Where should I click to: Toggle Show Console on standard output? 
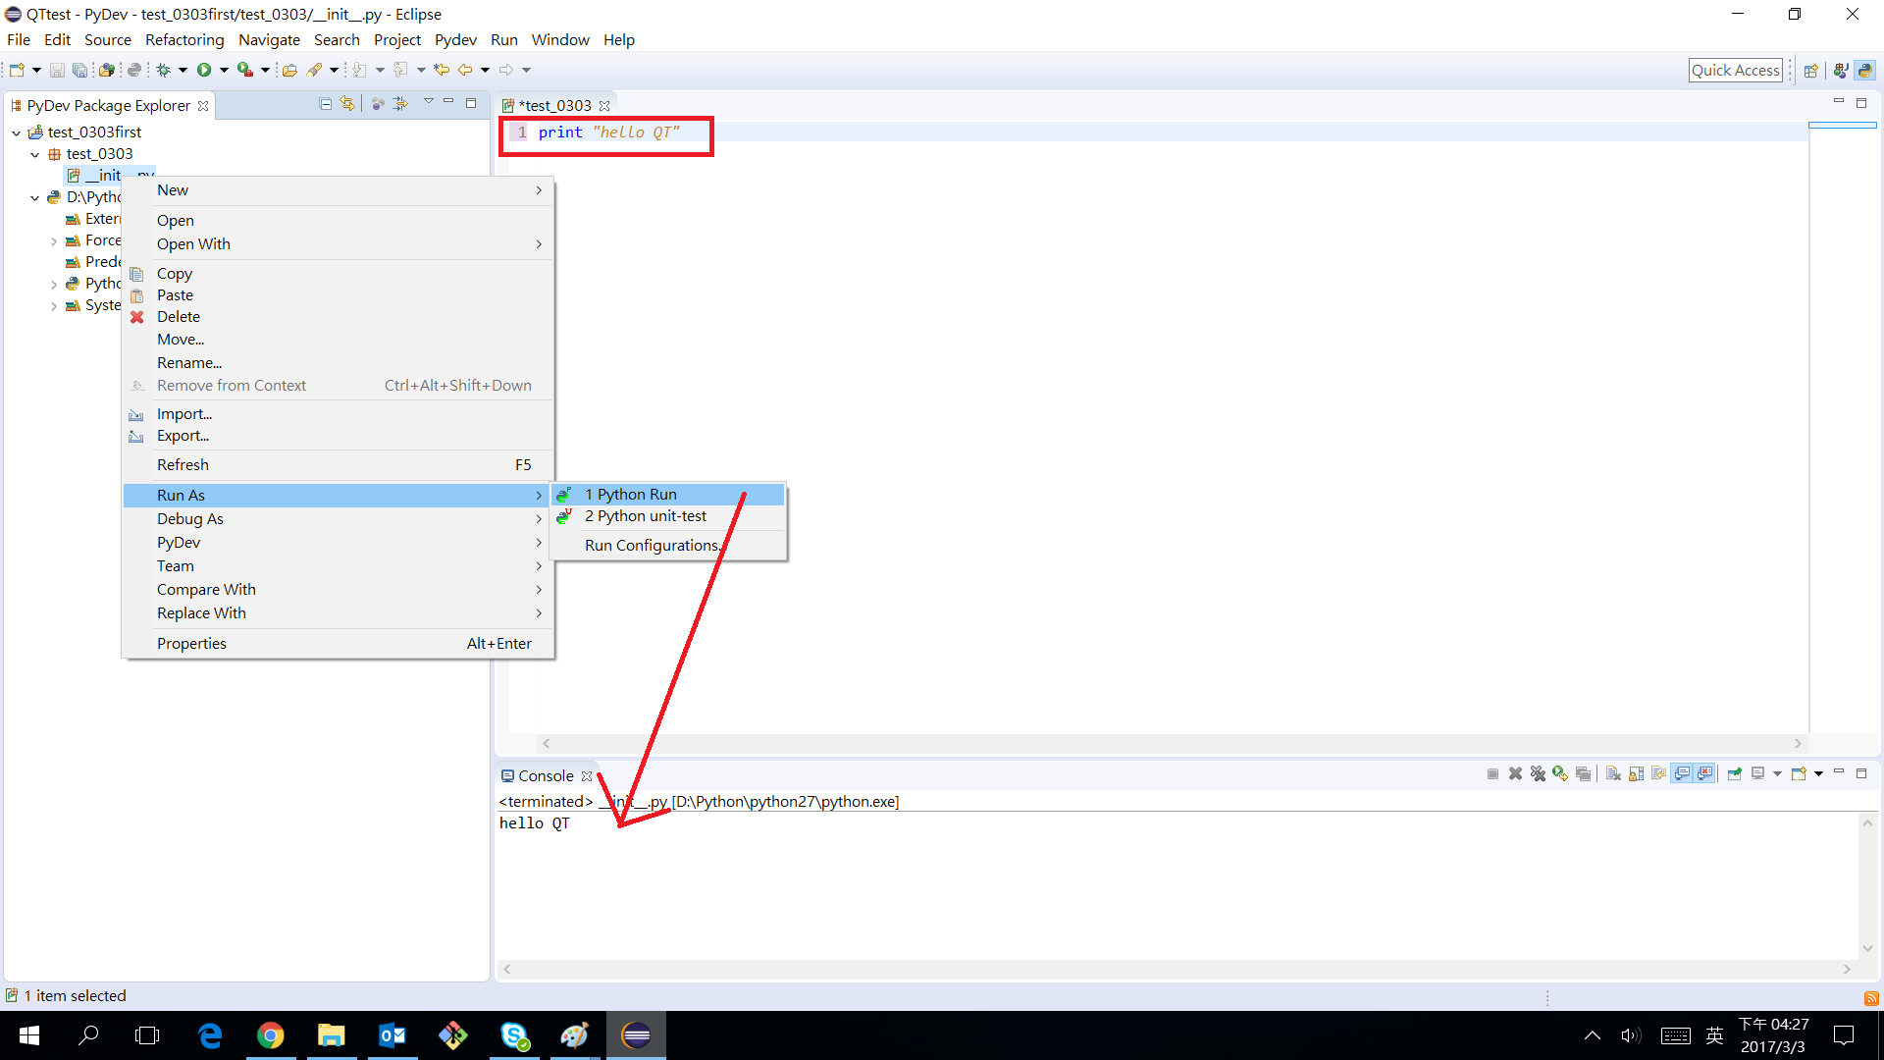[1682, 774]
